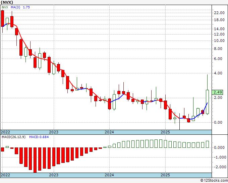
Task: Click the 4.00 price axis label
Action: (x=218, y=73)
